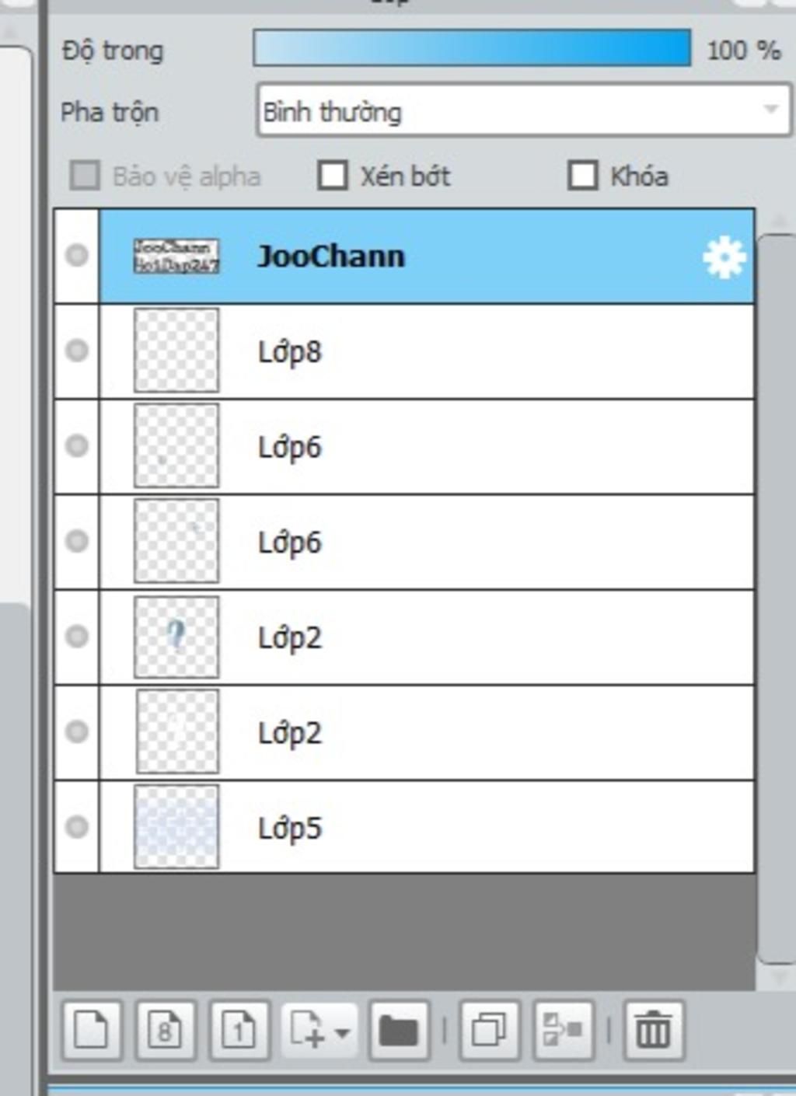Add a new 1-bit layer
The height and width of the screenshot is (1096, 796).
[x=239, y=1031]
